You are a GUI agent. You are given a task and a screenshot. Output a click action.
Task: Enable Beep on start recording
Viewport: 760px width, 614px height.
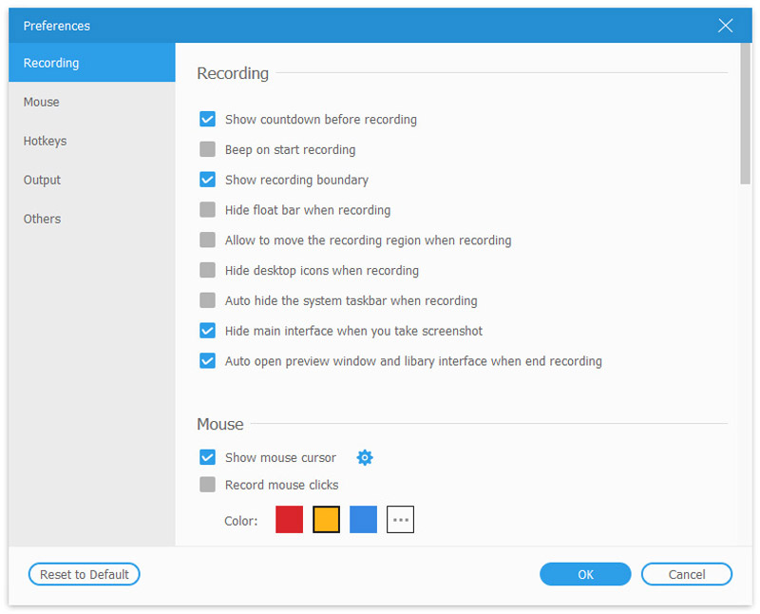207,150
